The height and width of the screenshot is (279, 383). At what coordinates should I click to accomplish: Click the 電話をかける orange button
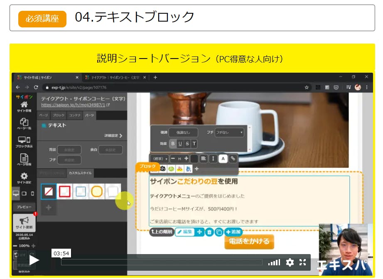(x=249, y=241)
